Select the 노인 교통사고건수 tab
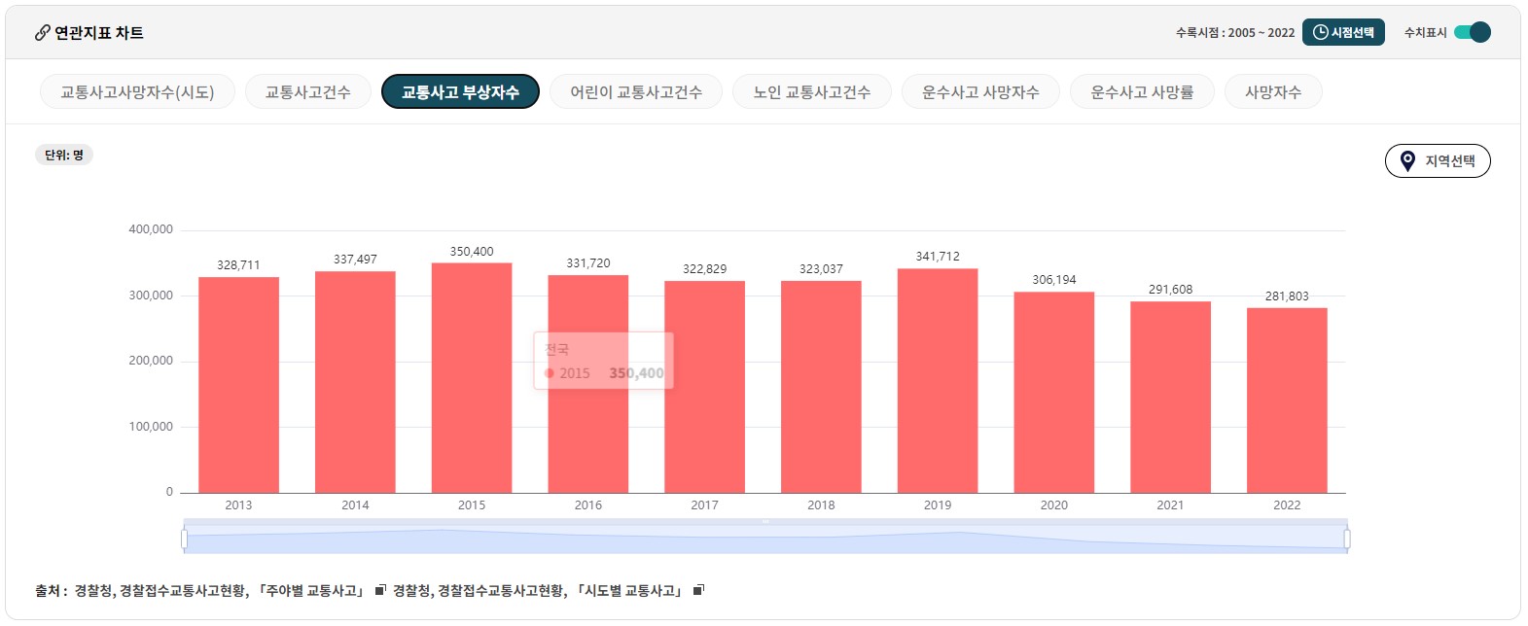The width and height of the screenshot is (1528, 626). point(812,92)
